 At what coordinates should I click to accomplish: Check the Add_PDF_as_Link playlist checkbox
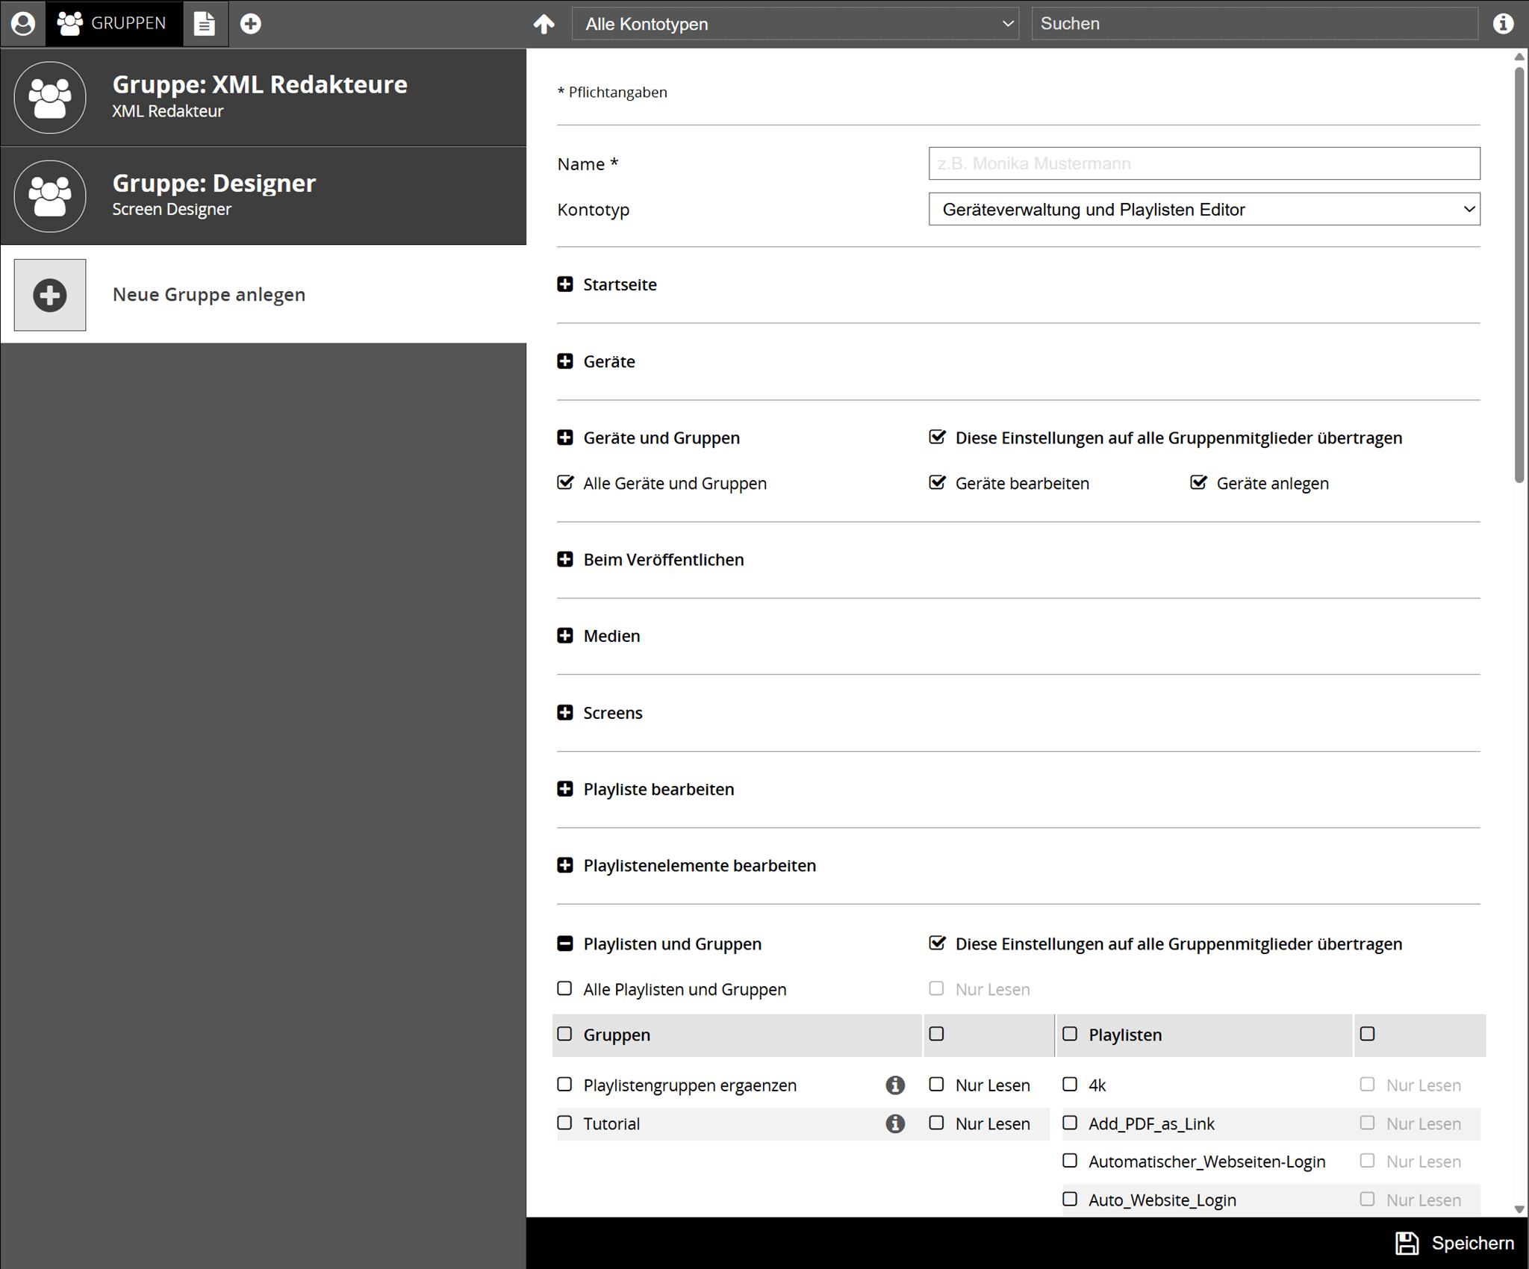coord(1070,1123)
